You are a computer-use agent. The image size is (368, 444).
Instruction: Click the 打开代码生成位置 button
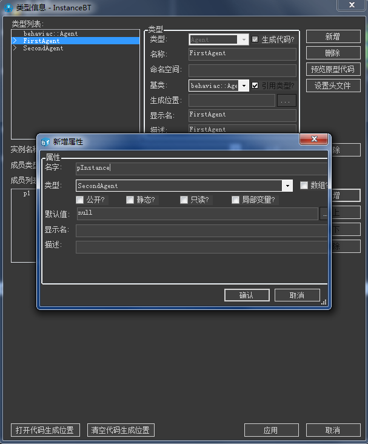45,430
